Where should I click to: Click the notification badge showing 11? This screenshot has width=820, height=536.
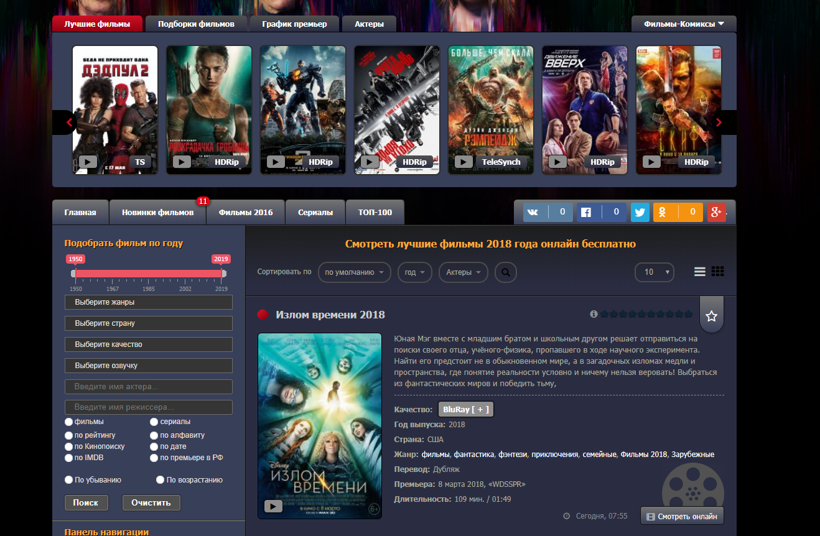(203, 201)
